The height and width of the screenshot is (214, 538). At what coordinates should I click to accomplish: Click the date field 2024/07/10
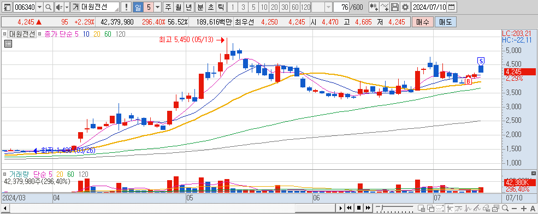[x=429, y=7]
